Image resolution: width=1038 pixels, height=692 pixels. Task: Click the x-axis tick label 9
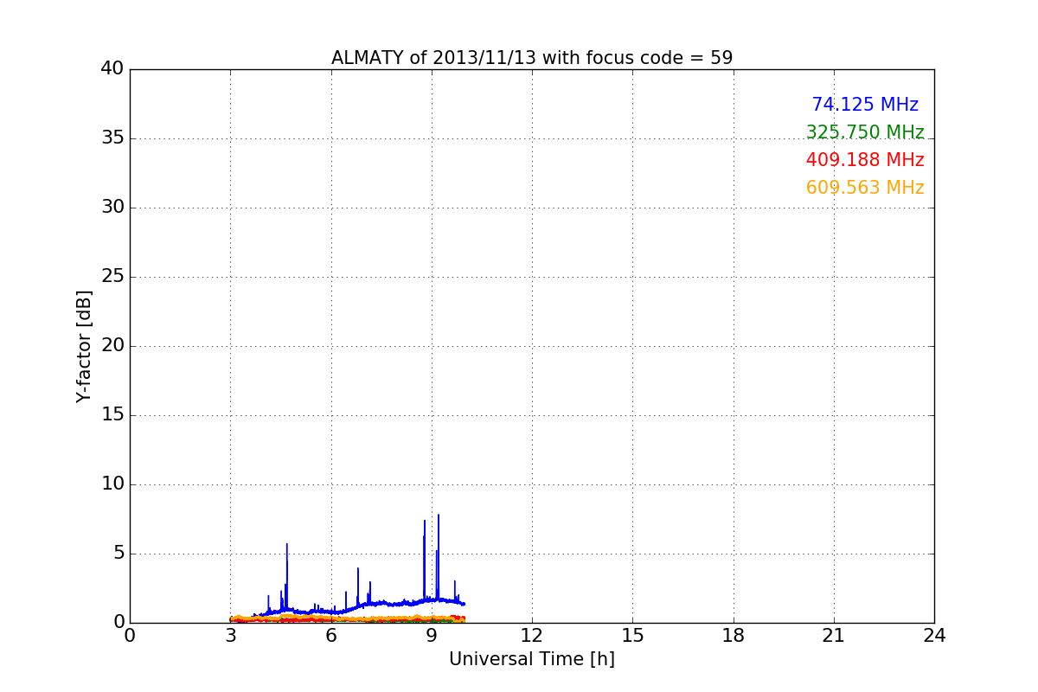[432, 635]
